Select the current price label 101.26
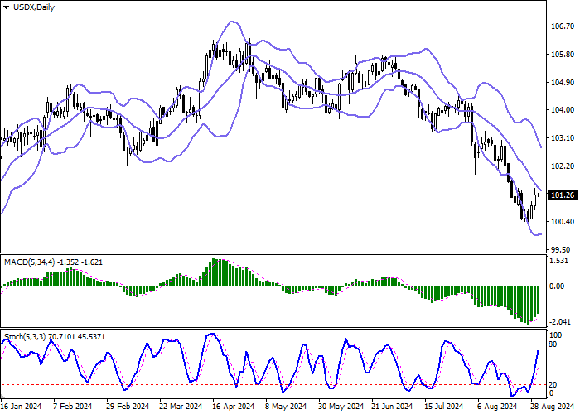Viewport: 580px width, 414px height. (563, 195)
